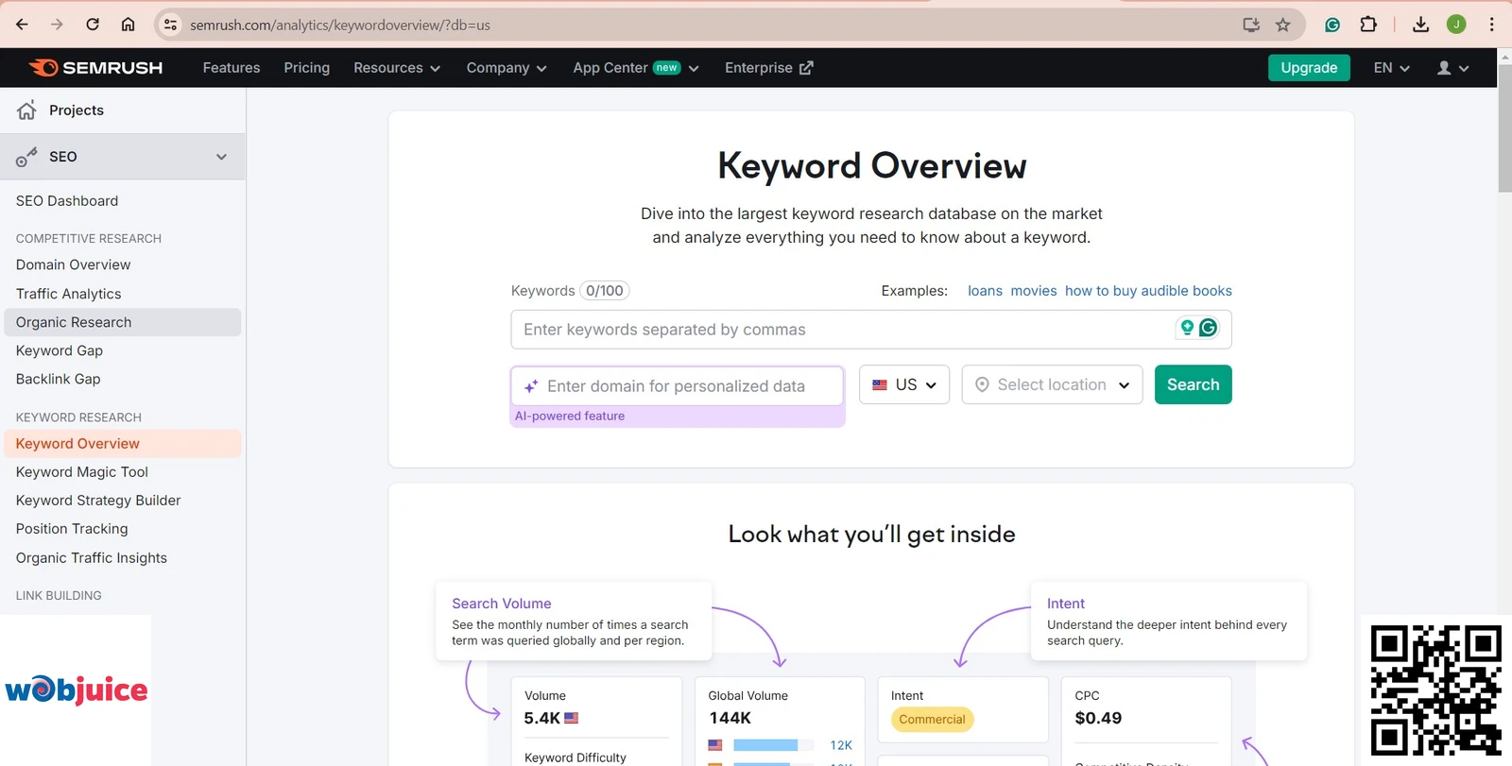Click the CPC $0.49 value
This screenshot has width=1512, height=766.
(x=1098, y=718)
